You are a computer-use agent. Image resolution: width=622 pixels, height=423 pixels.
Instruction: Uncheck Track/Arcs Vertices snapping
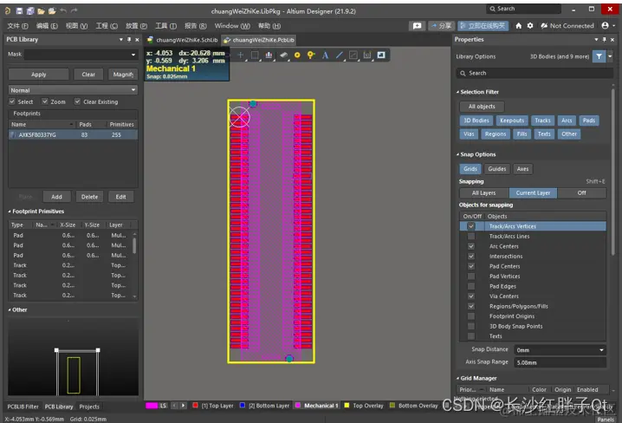click(471, 226)
